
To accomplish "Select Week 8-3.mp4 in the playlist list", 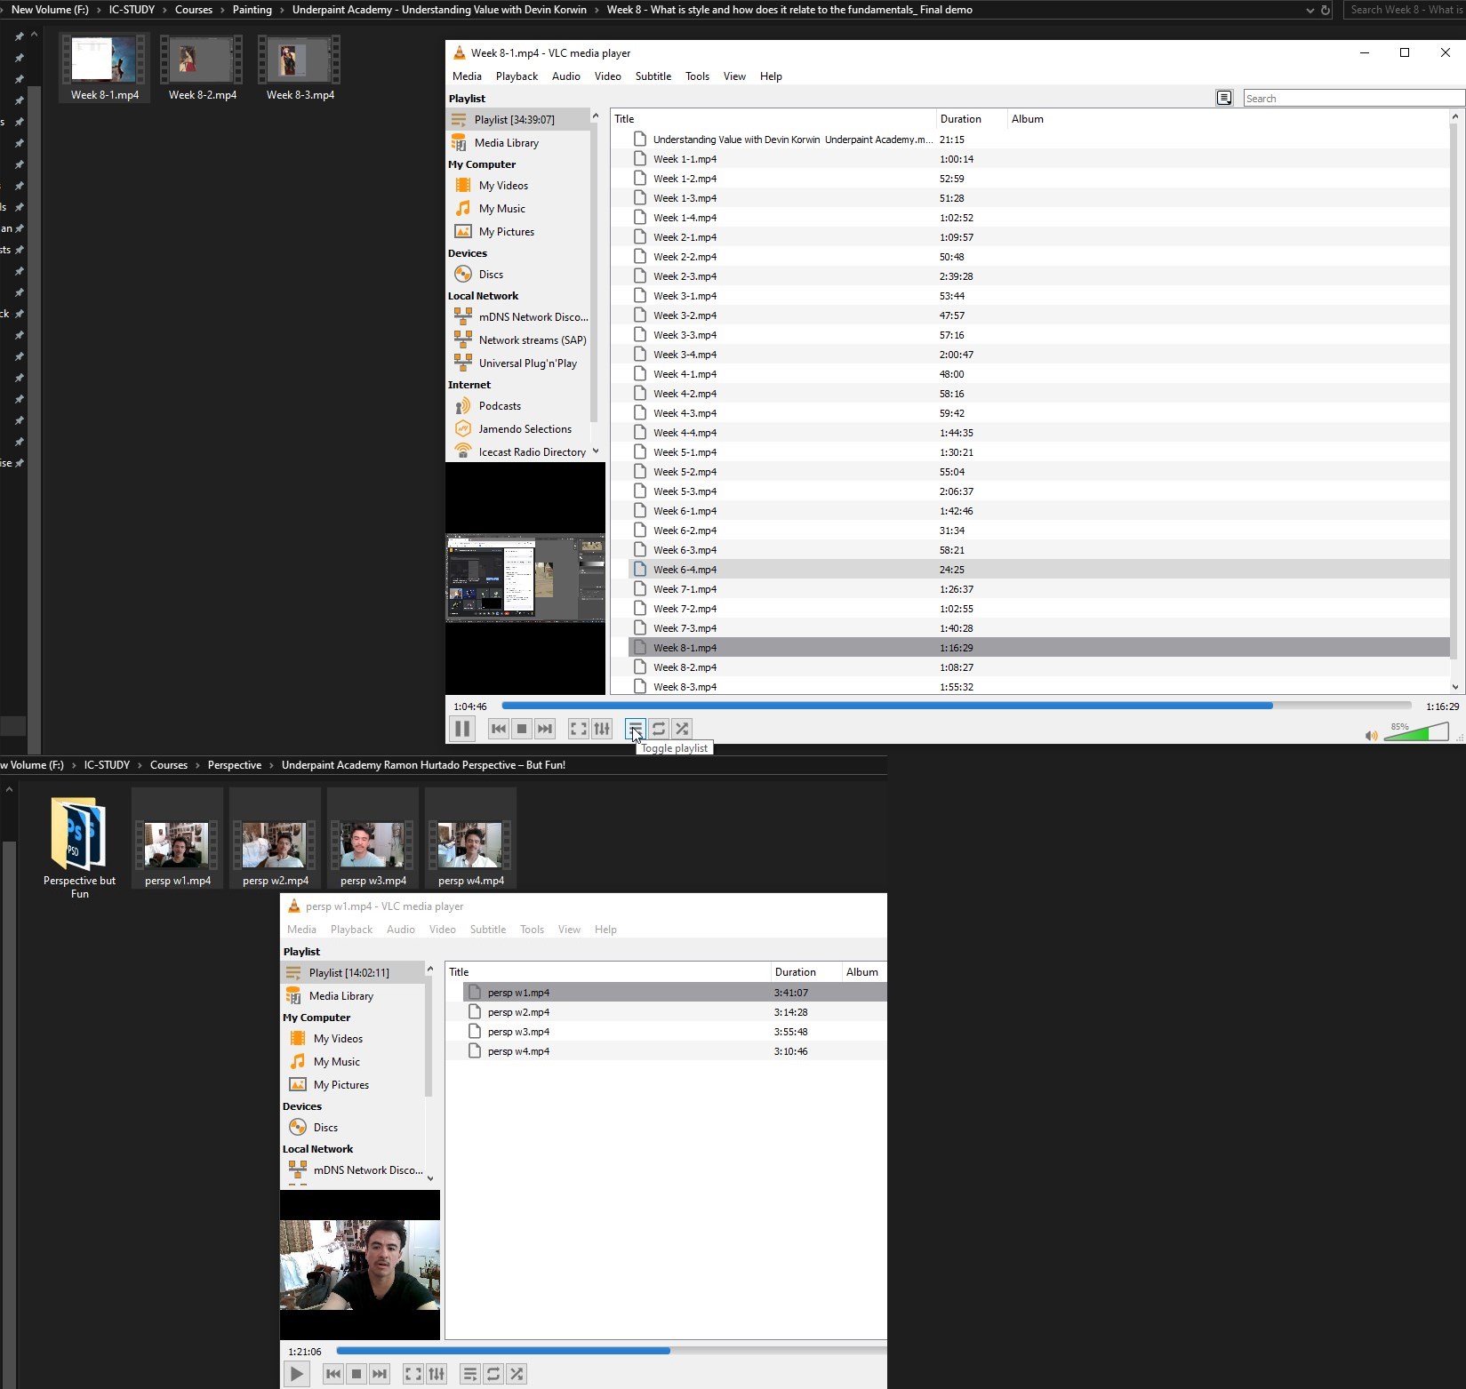I will 1038,687.
